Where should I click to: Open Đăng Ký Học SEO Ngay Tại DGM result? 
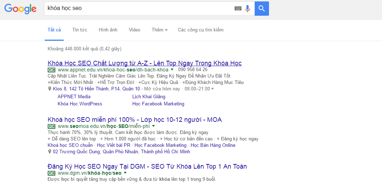tap(147, 166)
